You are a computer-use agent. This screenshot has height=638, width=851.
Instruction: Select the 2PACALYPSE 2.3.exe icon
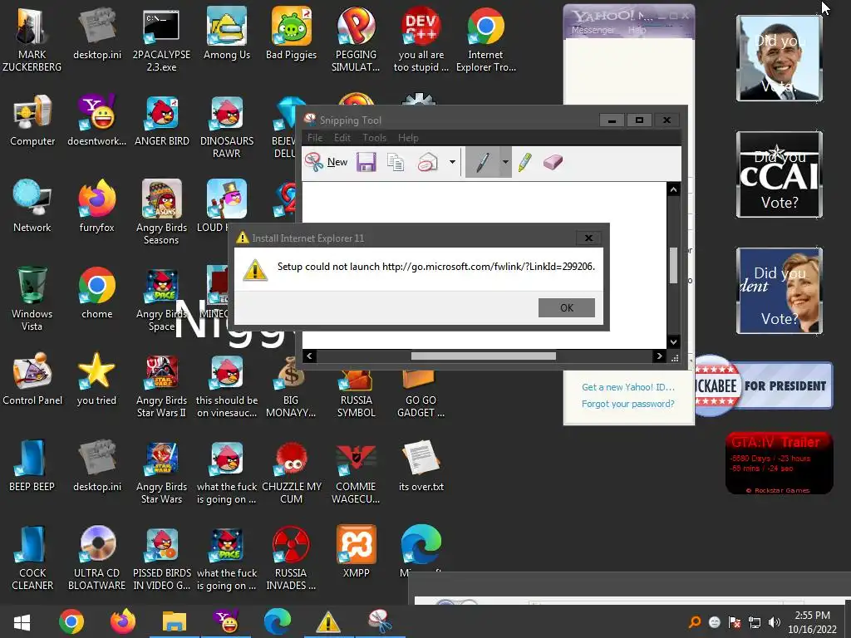(162, 40)
